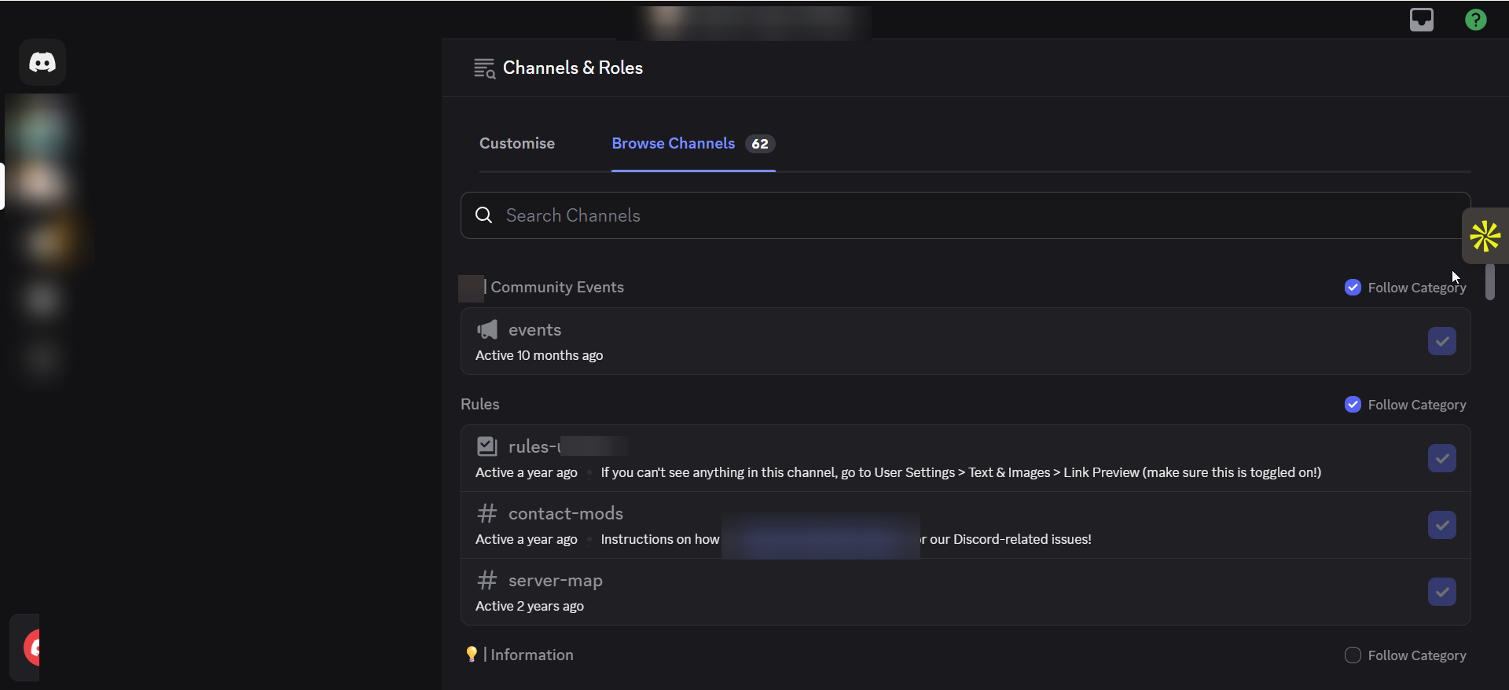This screenshot has width=1509, height=690.
Task: Uncheck the contact-mods channel checkbox
Action: (x=1441, y=525)
